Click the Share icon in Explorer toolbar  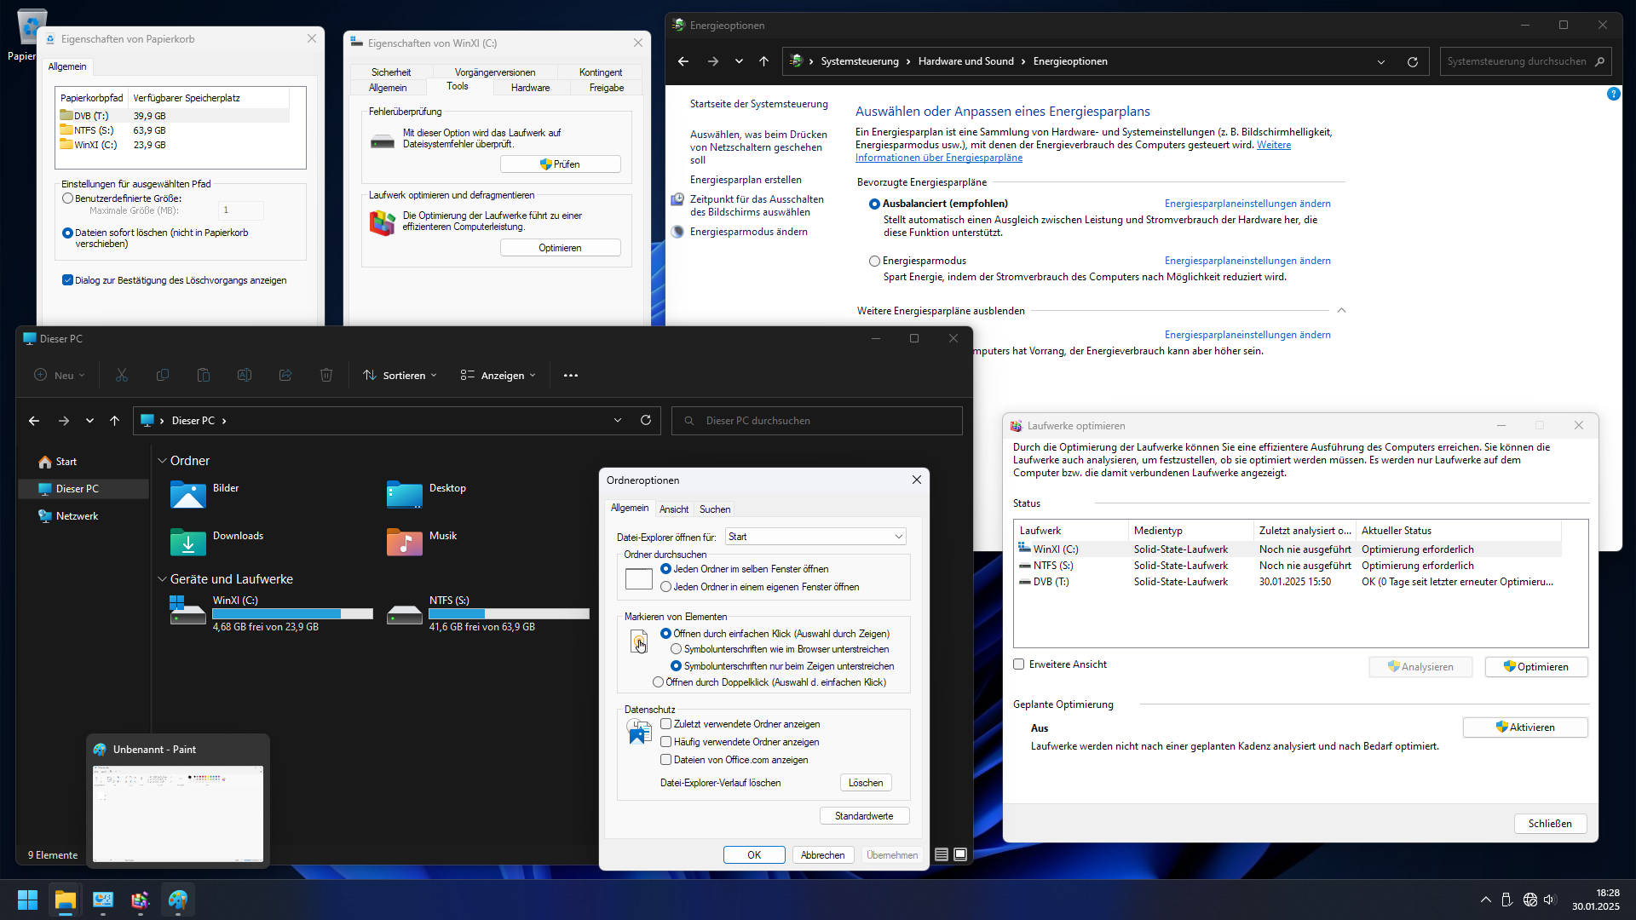click(x=285, y=375)
